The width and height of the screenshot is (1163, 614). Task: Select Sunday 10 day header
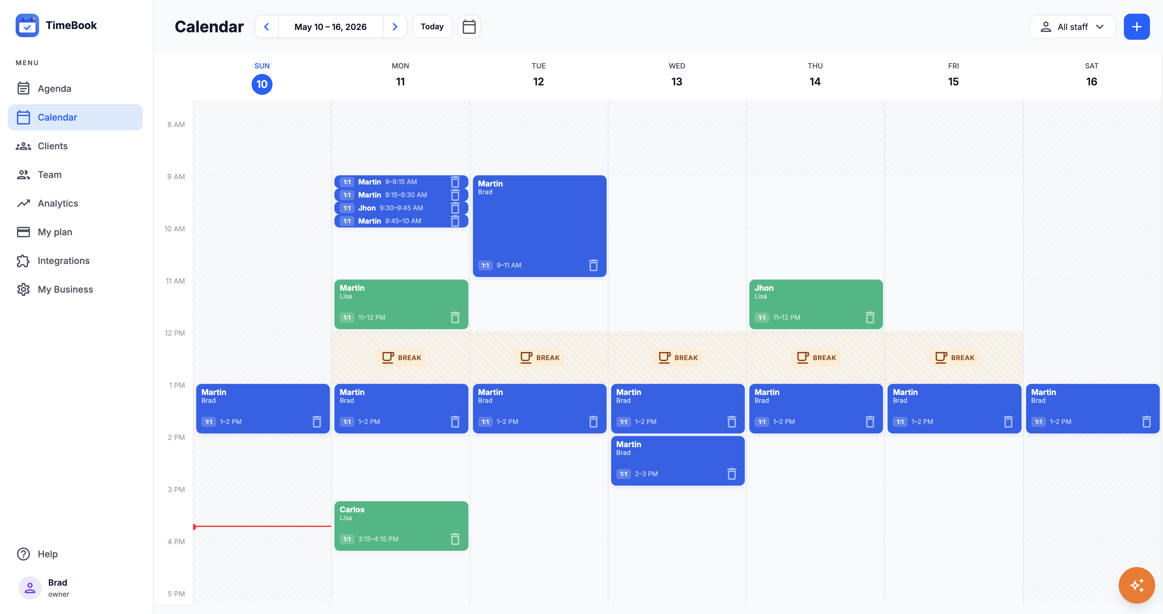tap(262, 78)
